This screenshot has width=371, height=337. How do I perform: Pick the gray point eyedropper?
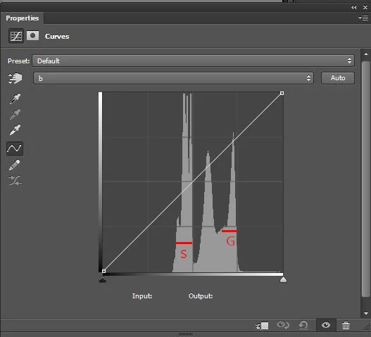tap(15, 114)
